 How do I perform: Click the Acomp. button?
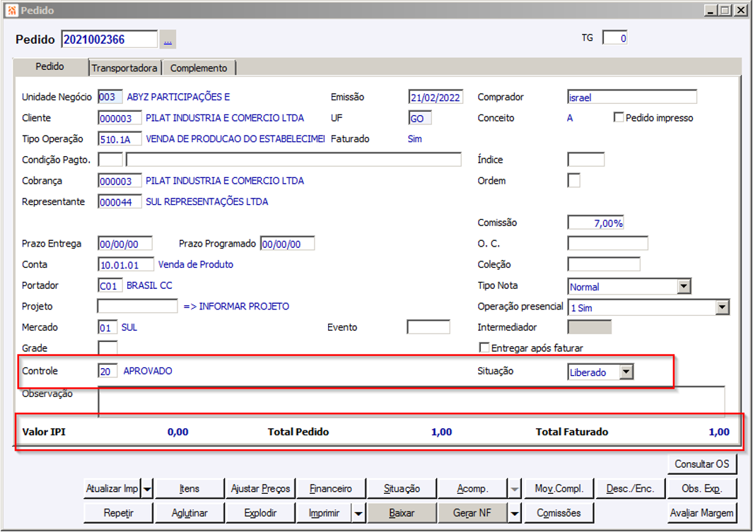(472, 489)
